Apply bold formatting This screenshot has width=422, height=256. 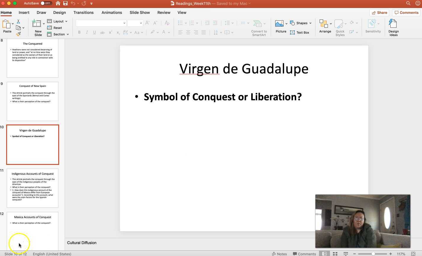pos(79,32)
